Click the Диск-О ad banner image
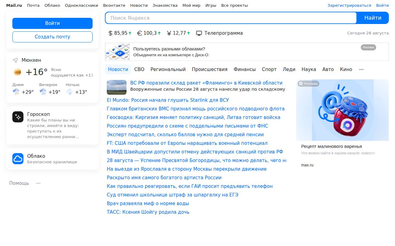The image size is (395, 246). [117, 52]
